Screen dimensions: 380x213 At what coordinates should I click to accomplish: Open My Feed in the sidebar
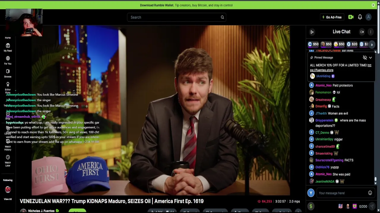click(8, 47)
